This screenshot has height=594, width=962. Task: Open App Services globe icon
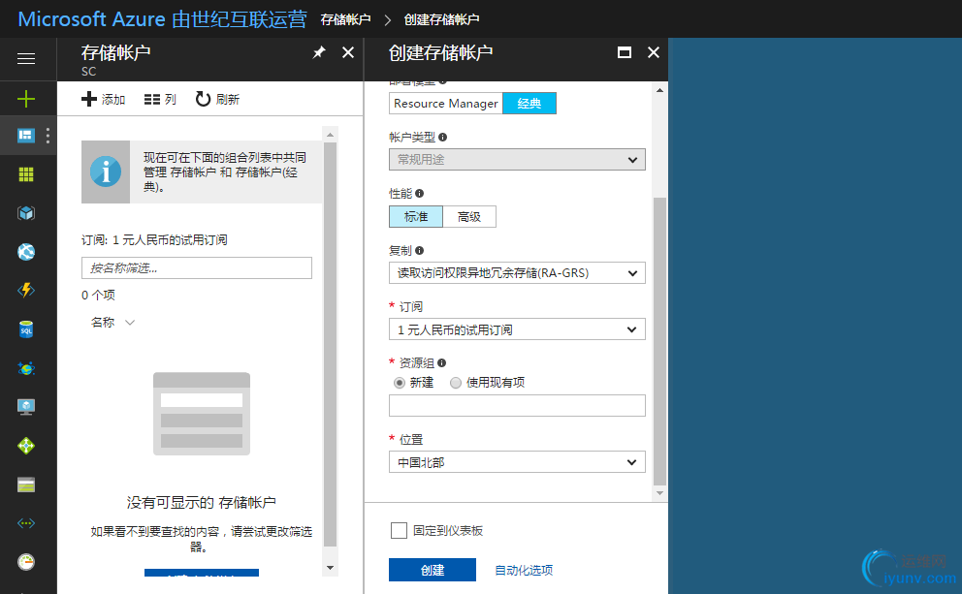tap(26, 252)
